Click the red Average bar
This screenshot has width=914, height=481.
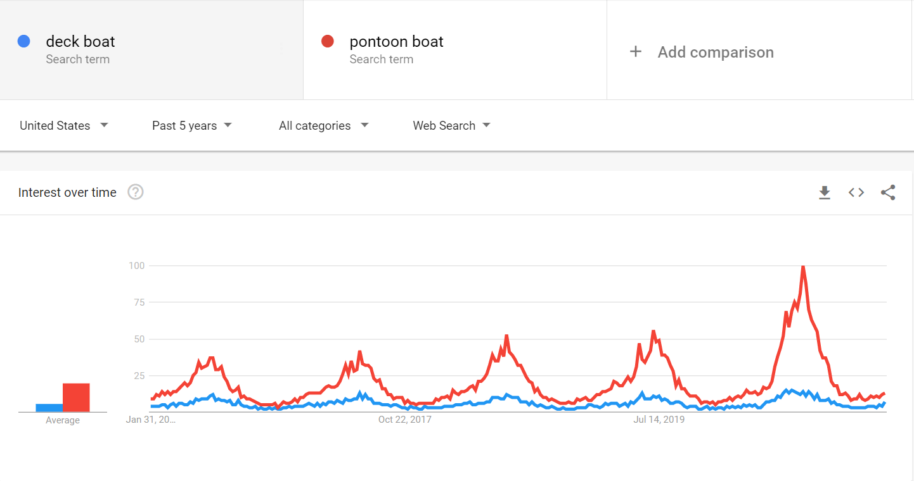click(76, 397)
